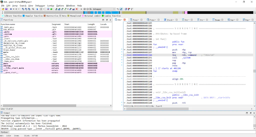Terminate the process with the stop icon

point(87,9)
